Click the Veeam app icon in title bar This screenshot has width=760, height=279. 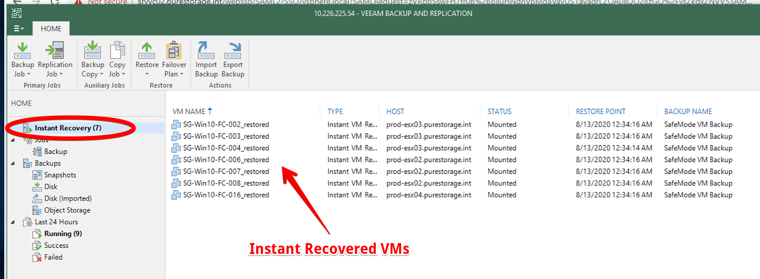[17, 13]
